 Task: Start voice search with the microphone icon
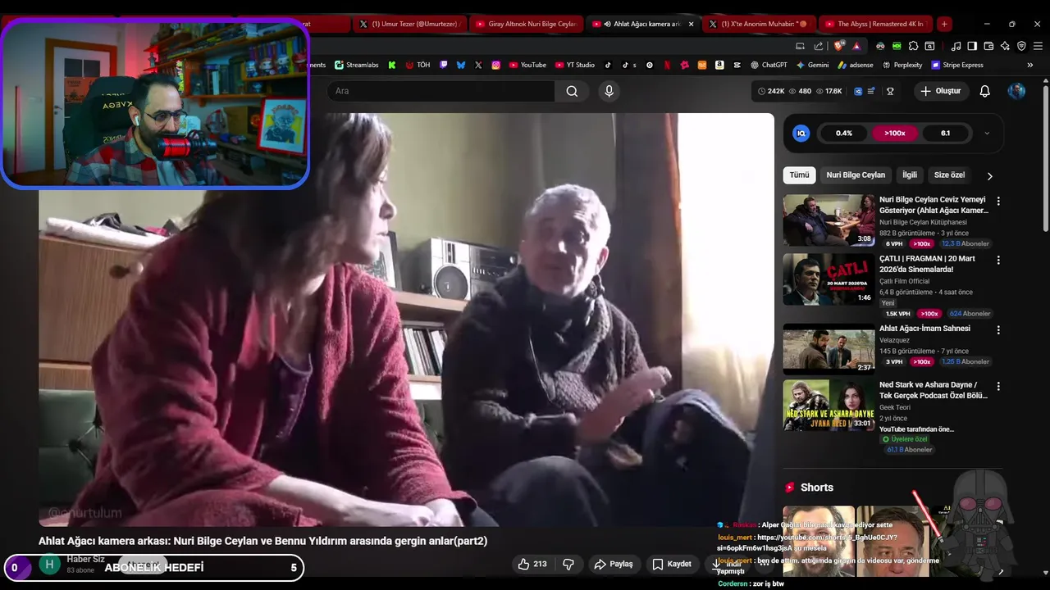click(609, 91)
